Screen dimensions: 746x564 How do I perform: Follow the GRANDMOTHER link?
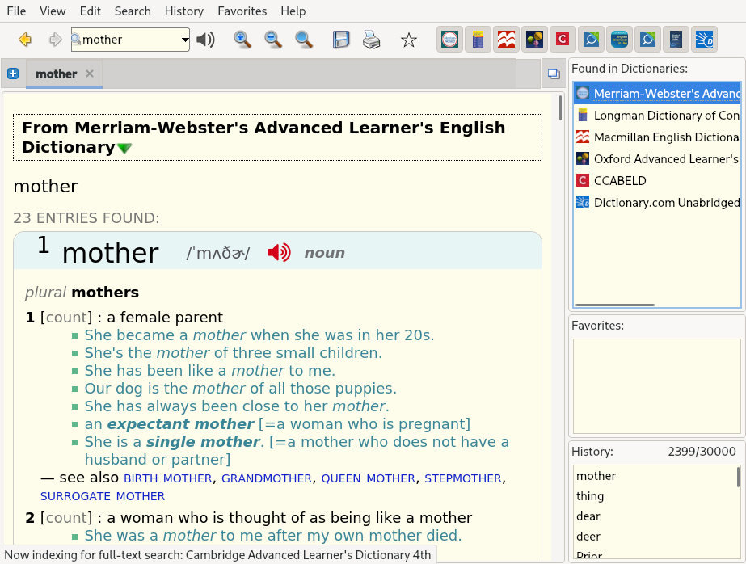267,478
